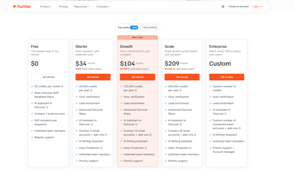The width and height of the screenshot is (294, 171).
Task: Click the $34 /month price
Action: [x=85, y=63]
